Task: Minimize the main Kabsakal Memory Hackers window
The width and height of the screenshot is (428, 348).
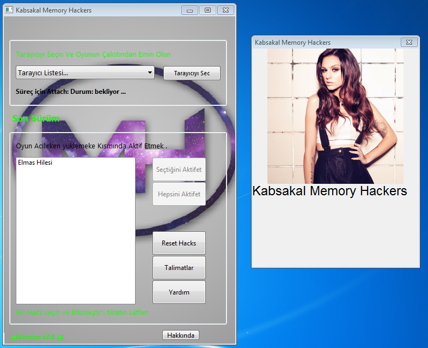Action: coord(189,10)
